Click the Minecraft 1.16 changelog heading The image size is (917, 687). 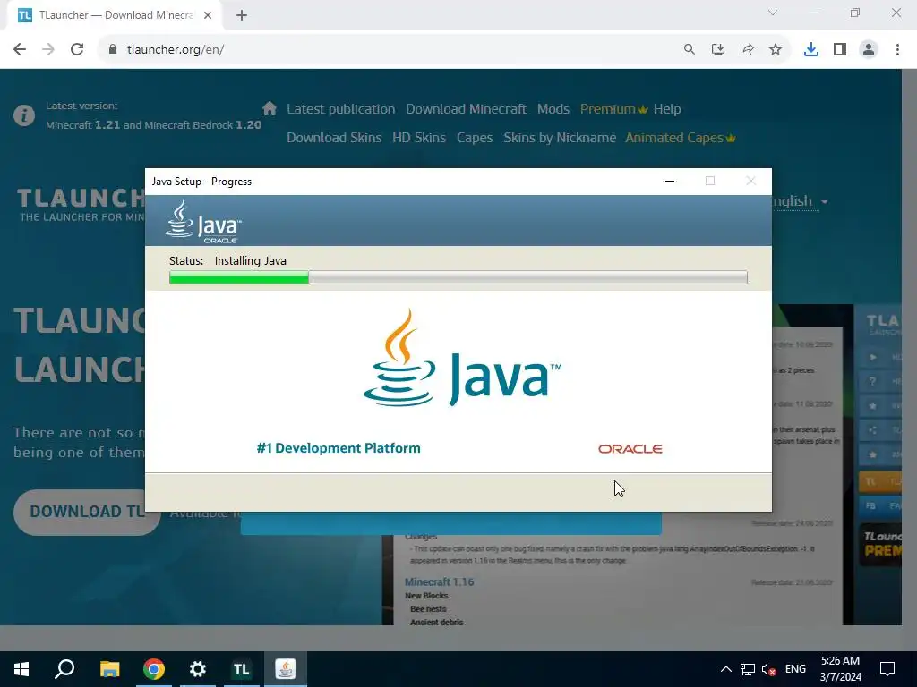tap(439, 581)
